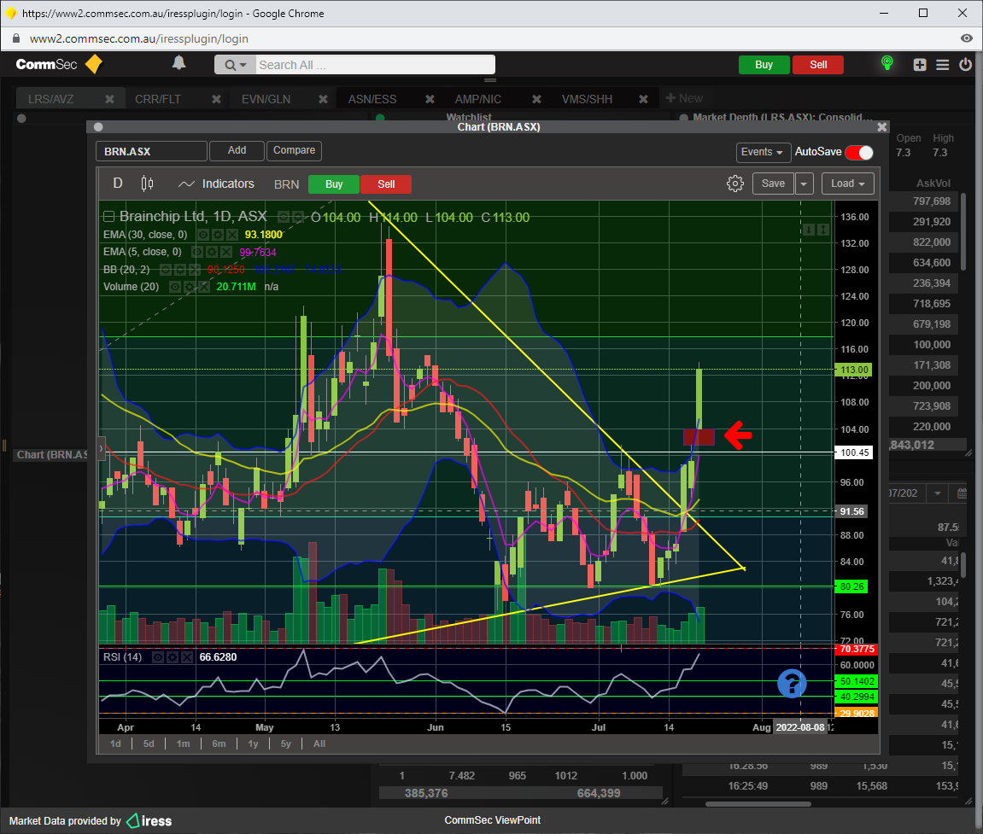Hide the EMA 30 indicator via eye icon
The height and width of the screenshot is (834, 983).
(203, 235)
